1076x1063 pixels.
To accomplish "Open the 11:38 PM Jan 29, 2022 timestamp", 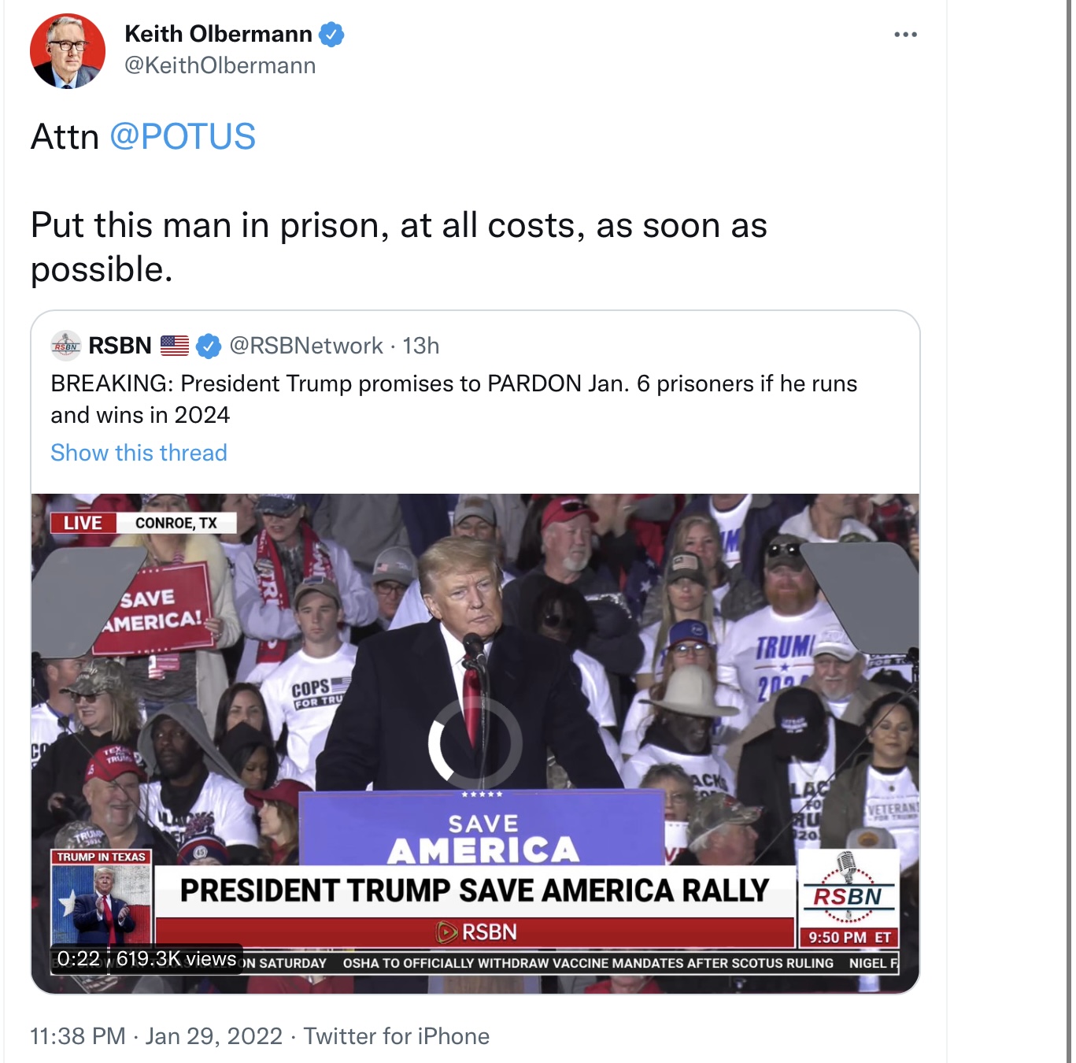I will pyautogui.click(x=157, y=1036).
